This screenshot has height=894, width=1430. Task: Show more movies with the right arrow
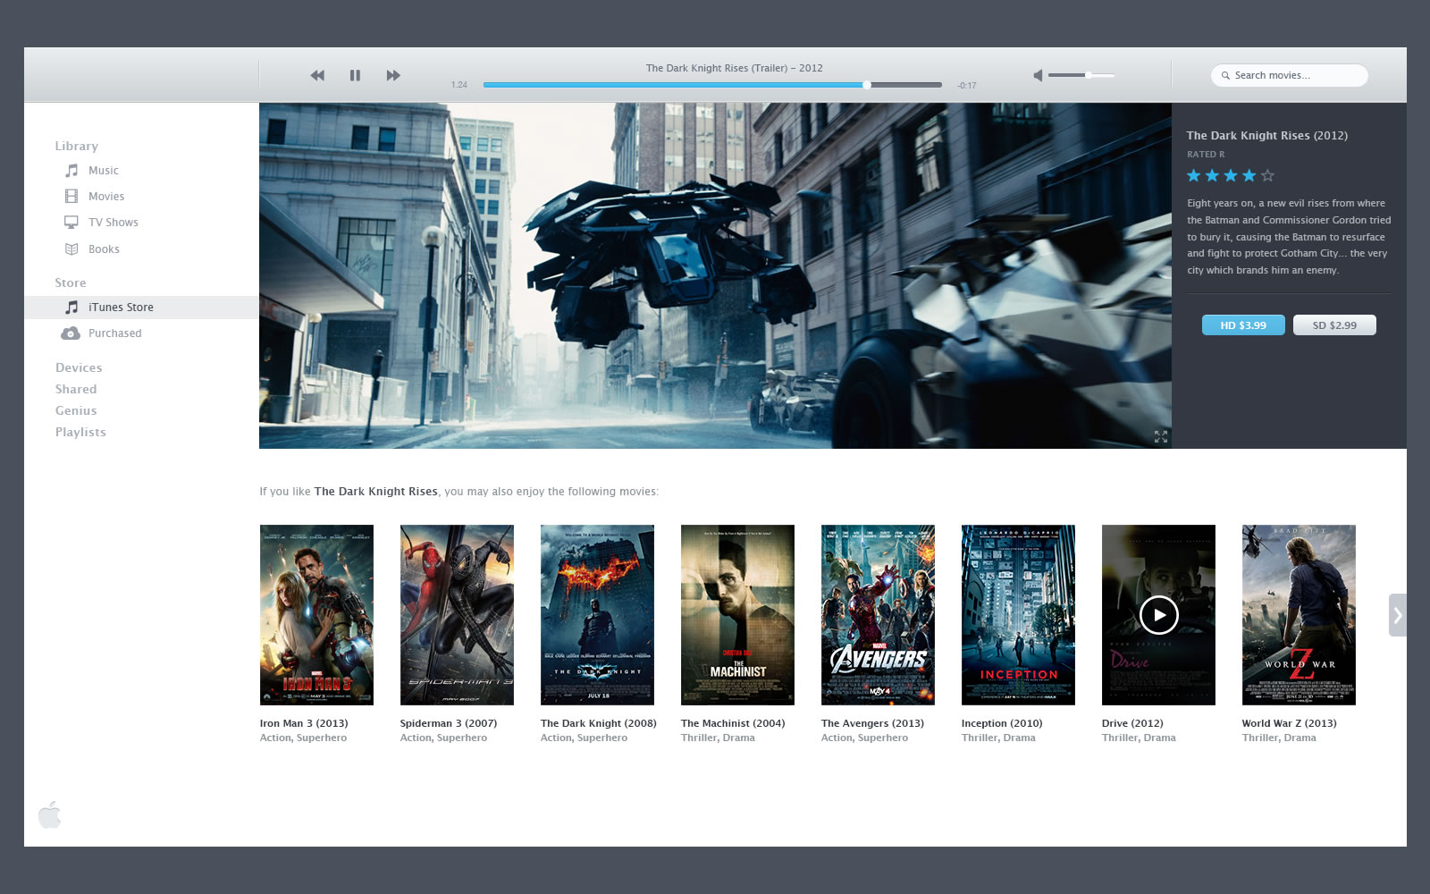[1398, 615]
